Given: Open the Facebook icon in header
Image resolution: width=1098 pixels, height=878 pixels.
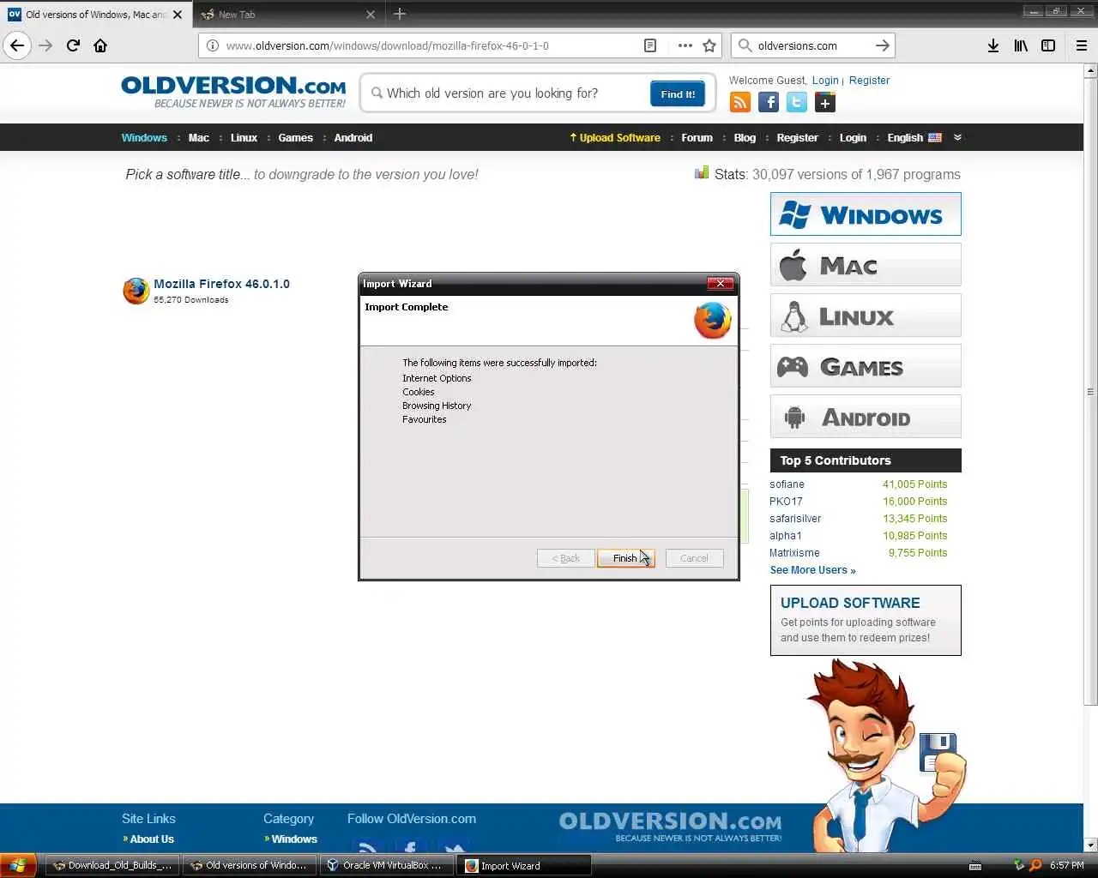Looking at the screenshot, I should coord(769,102).
